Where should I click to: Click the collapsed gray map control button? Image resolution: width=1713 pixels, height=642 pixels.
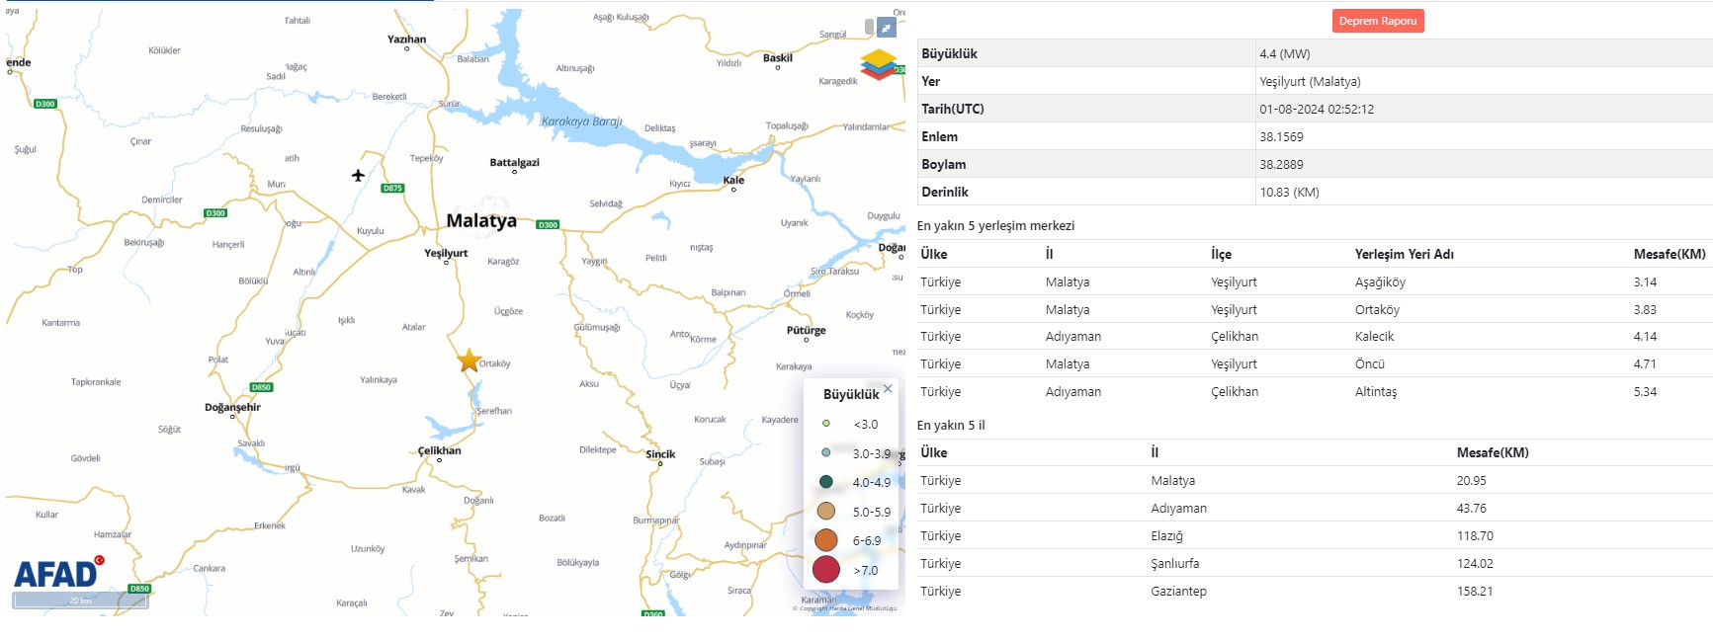[x=869, y=27]
